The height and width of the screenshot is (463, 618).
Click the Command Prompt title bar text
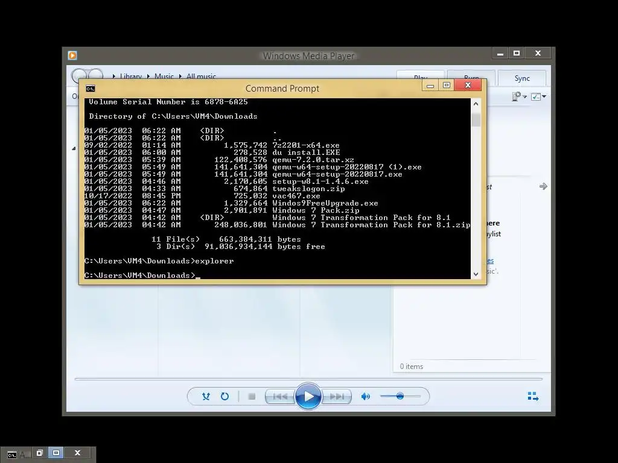point(282,88)
